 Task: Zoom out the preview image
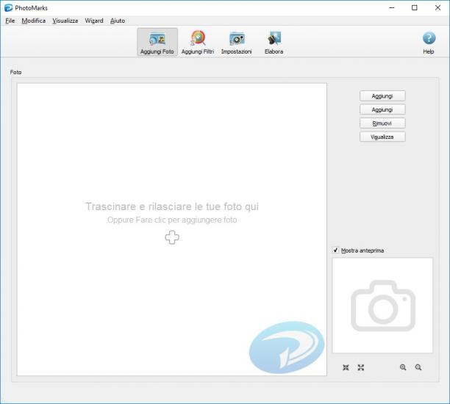418,367
